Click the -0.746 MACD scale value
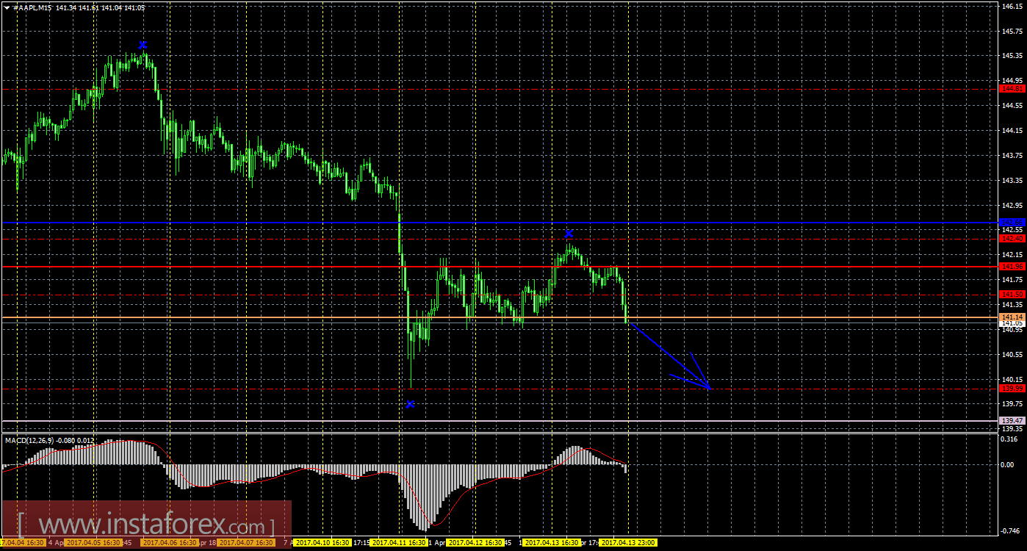 [1011, 530]
